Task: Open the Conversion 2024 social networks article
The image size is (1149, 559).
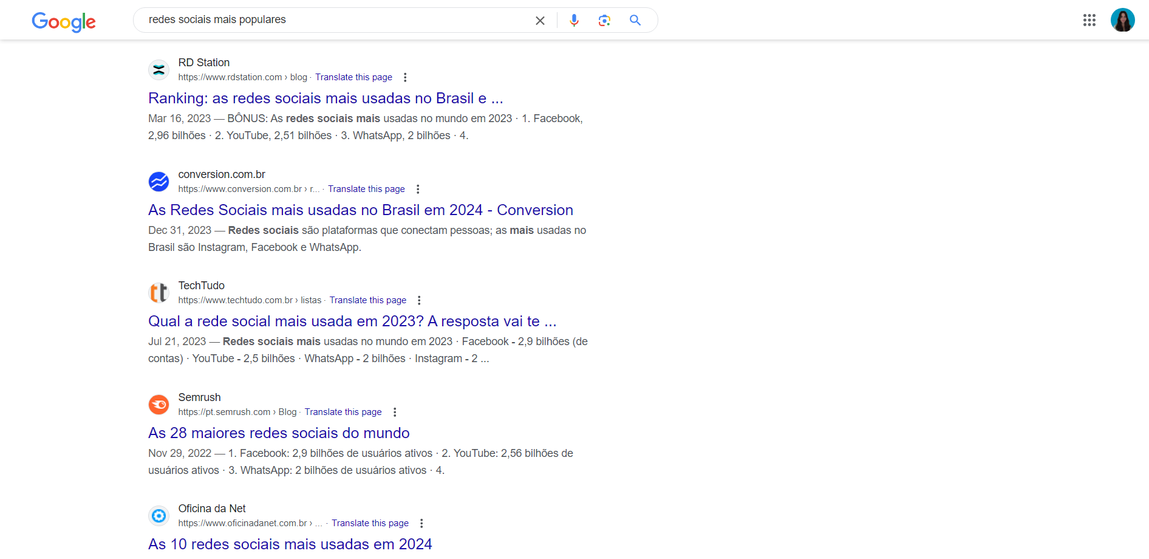Action: (x=360, y=210)
